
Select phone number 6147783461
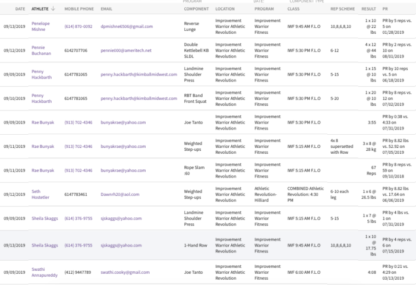pyautogui.click(x=75, y=194)
